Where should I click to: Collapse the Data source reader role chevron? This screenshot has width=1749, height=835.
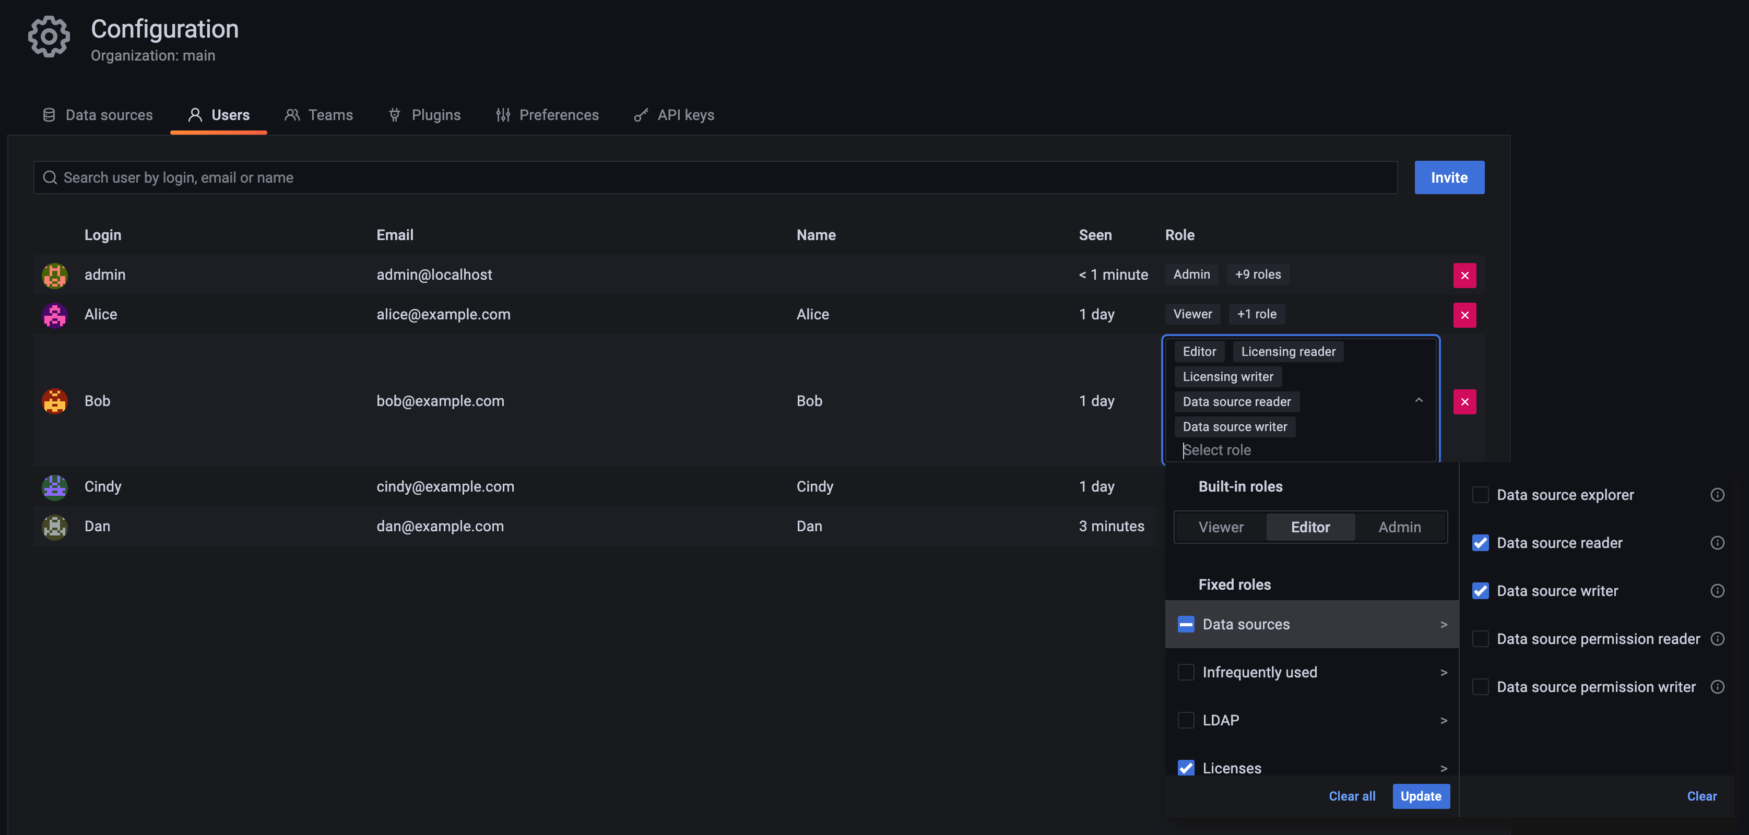point(1419,400)
